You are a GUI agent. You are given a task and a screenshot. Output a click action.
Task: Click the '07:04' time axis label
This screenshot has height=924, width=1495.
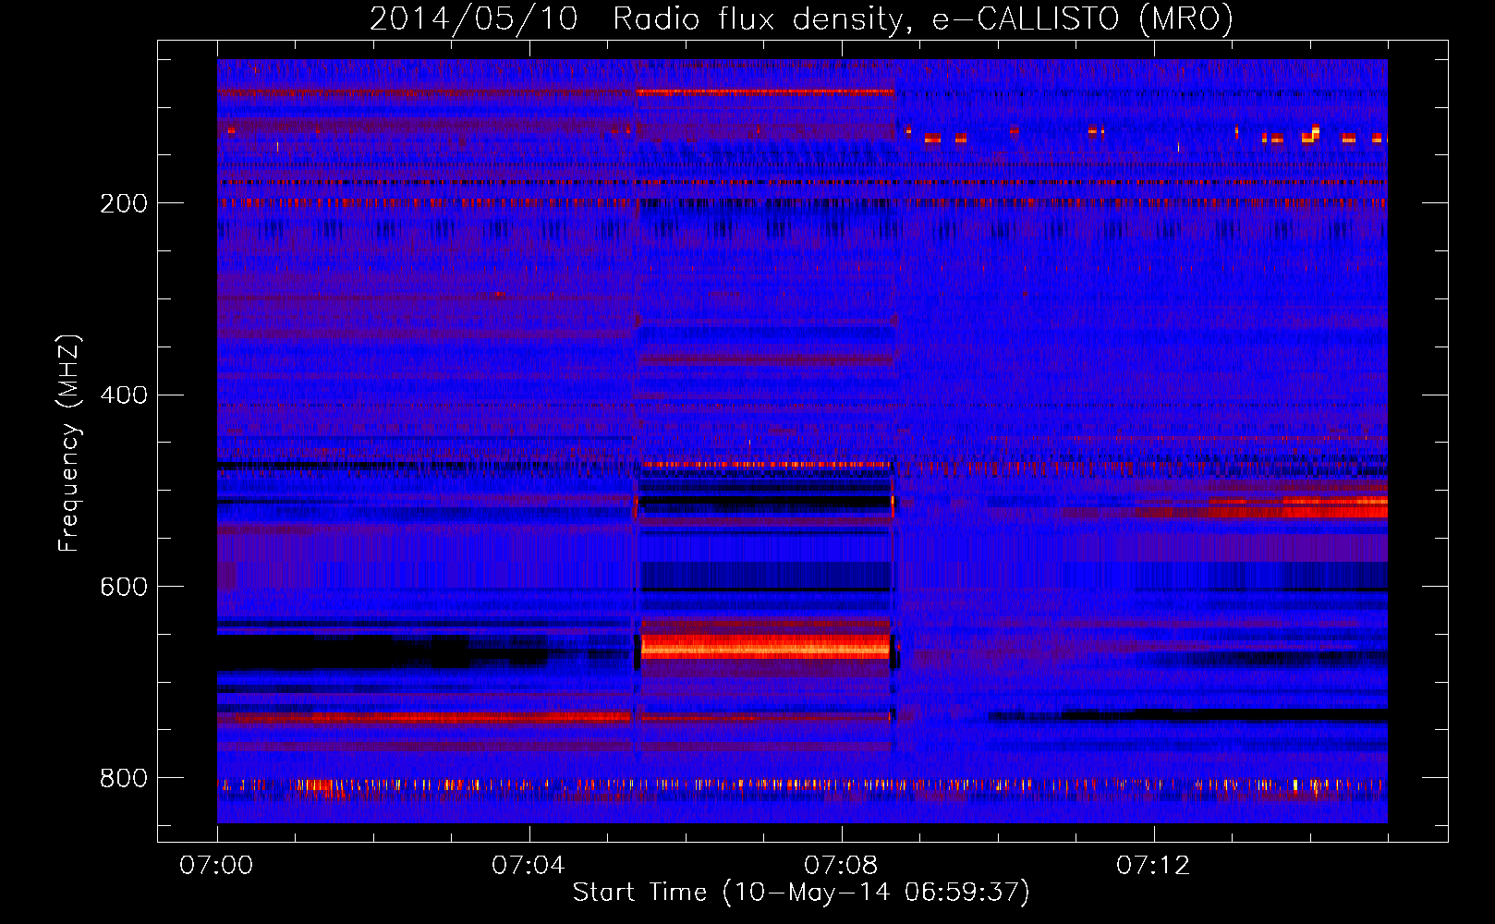point(529,866)
